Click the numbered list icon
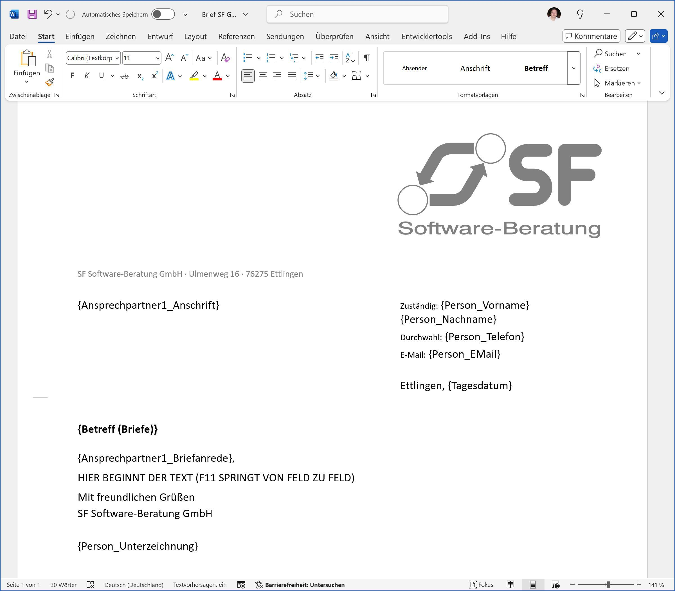The width and height of the screenshot is (675, 591). [271, 58]
